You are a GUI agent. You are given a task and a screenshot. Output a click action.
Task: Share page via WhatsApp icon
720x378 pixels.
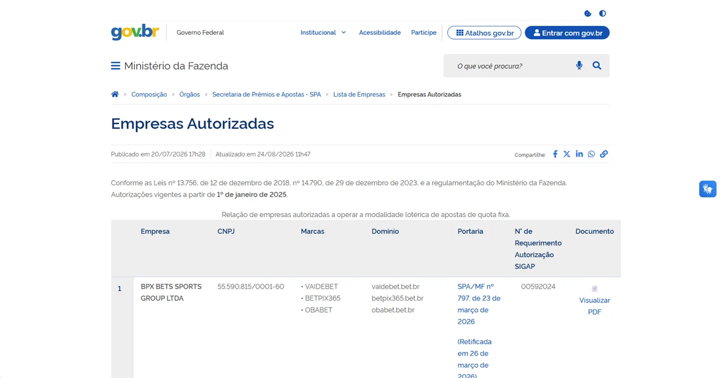click(592, 154)
